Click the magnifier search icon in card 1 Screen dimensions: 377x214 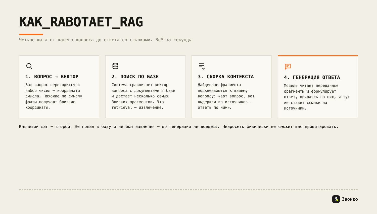pos(29,66)
